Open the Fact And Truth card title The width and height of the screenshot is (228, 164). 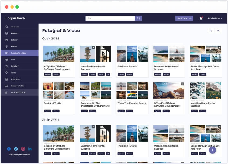(52, 103)
